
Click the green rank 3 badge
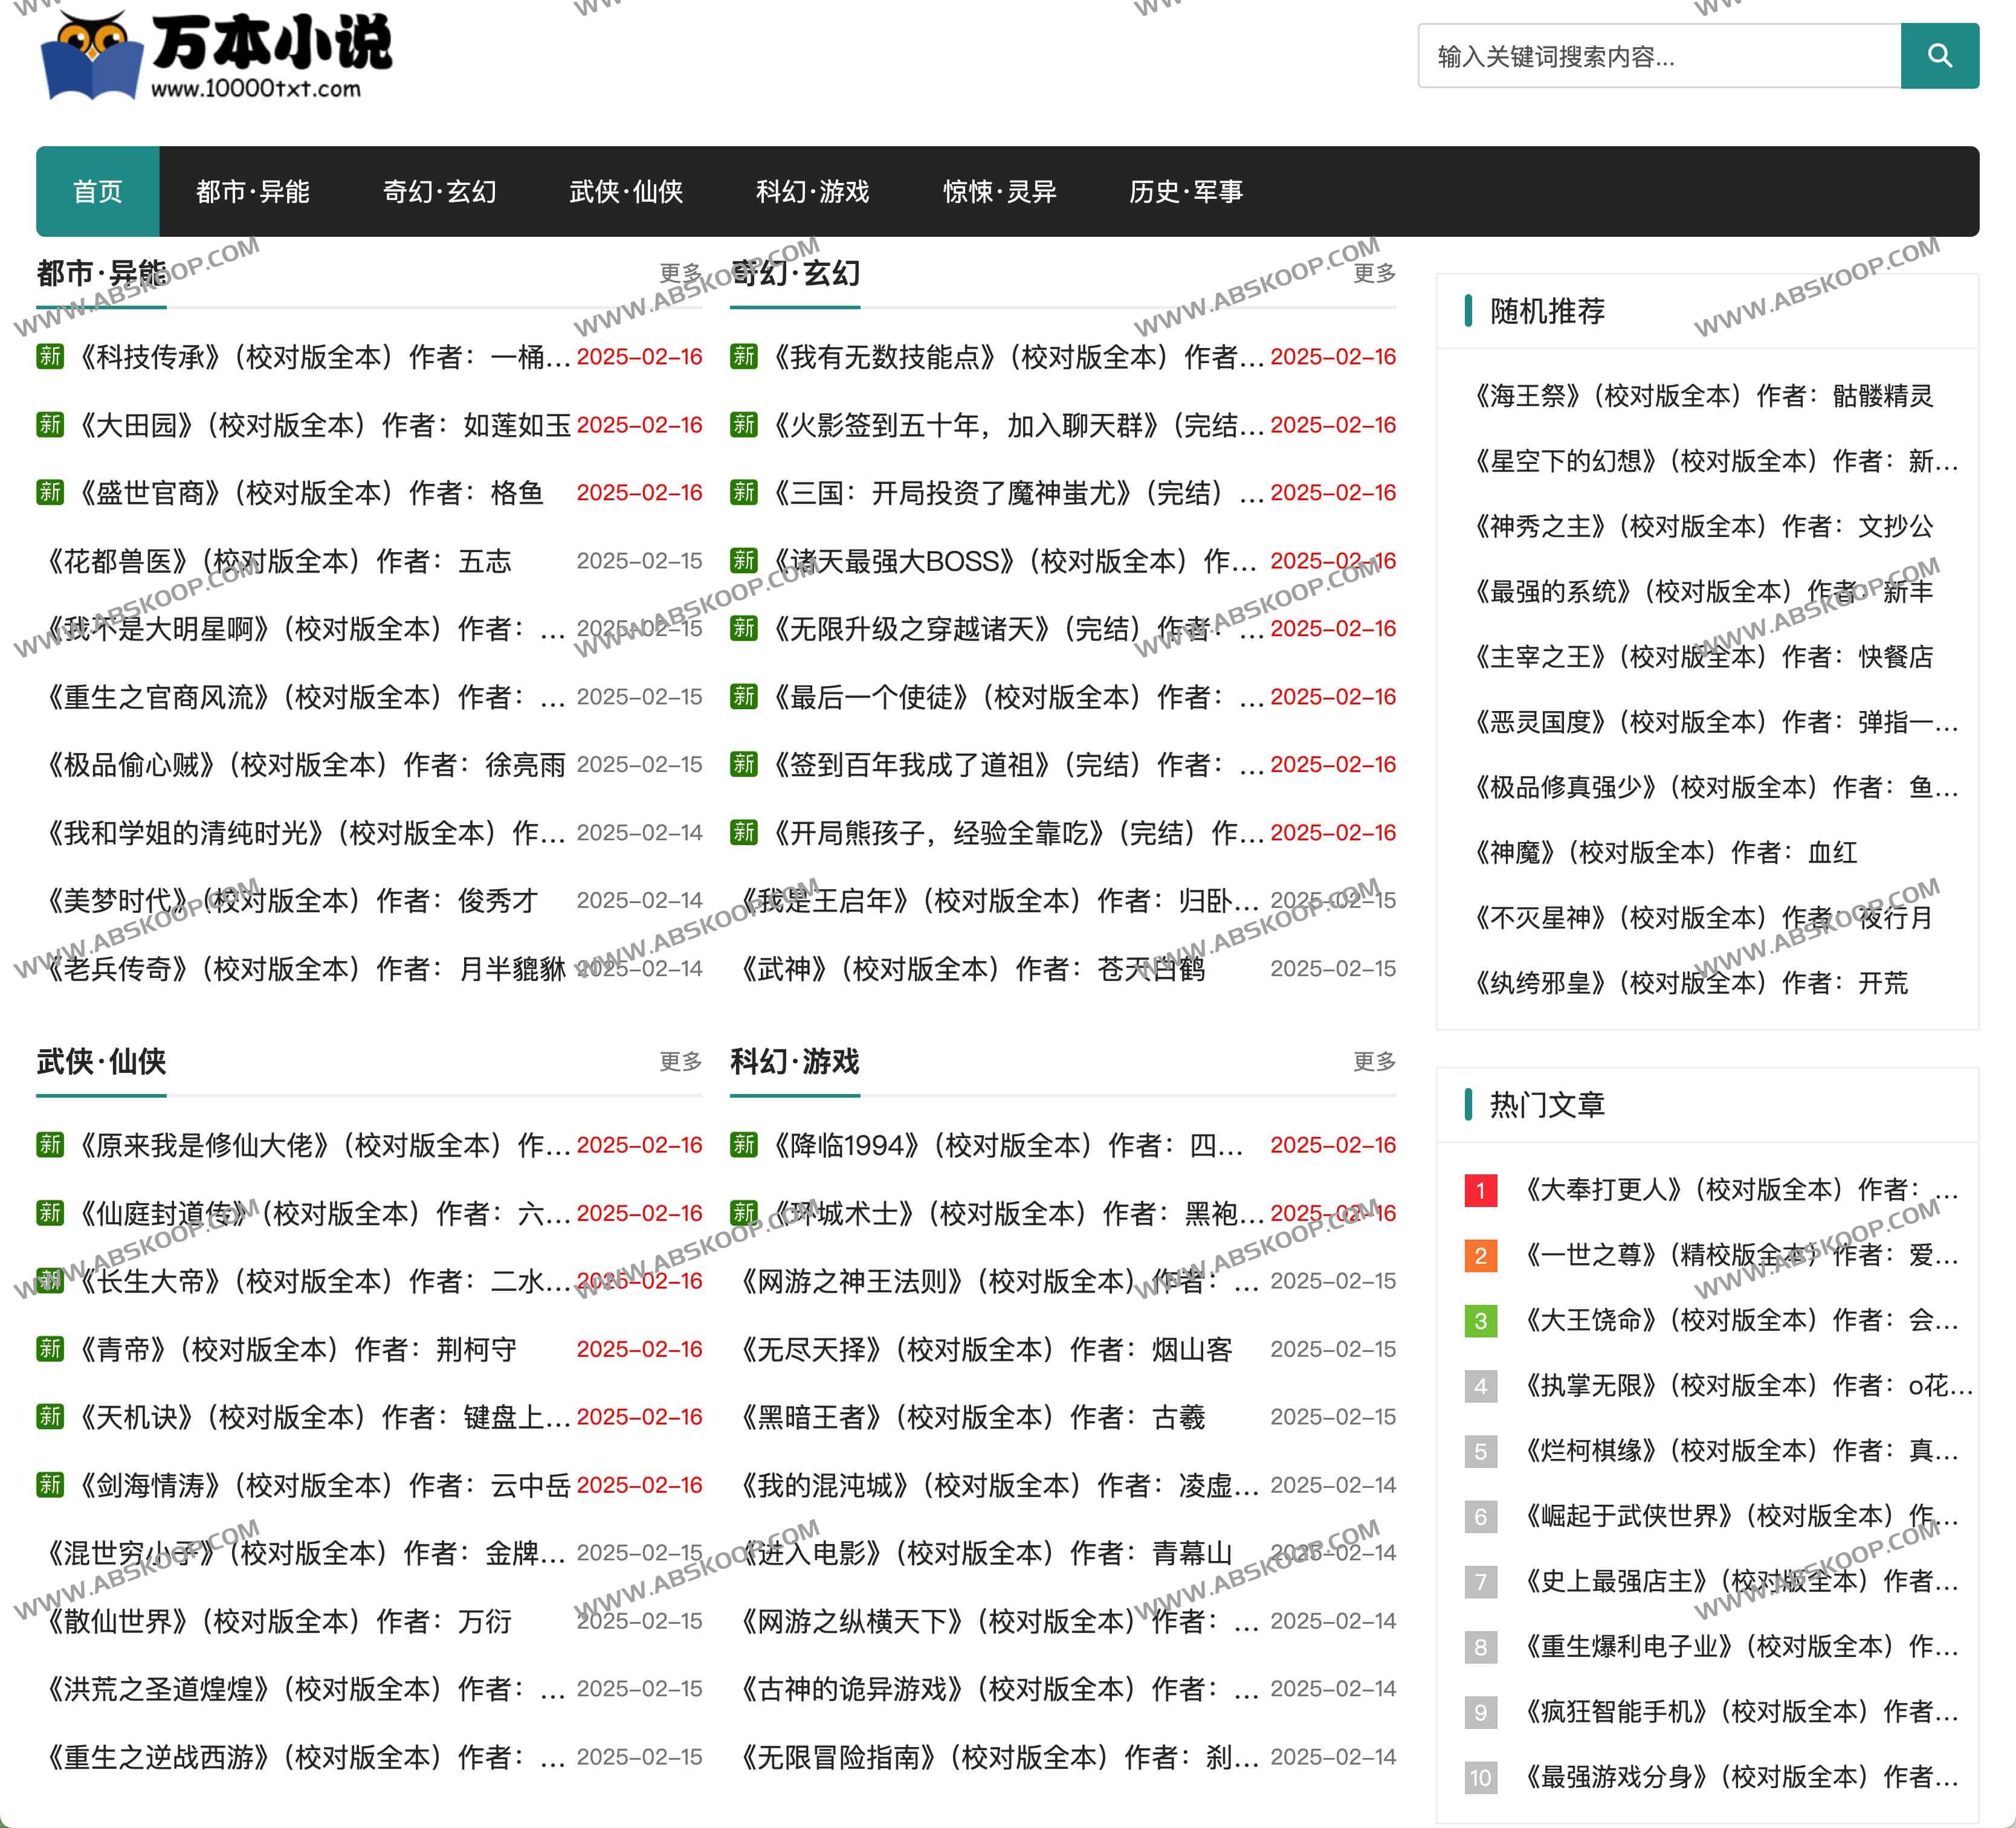(x=1480, y=1321)
